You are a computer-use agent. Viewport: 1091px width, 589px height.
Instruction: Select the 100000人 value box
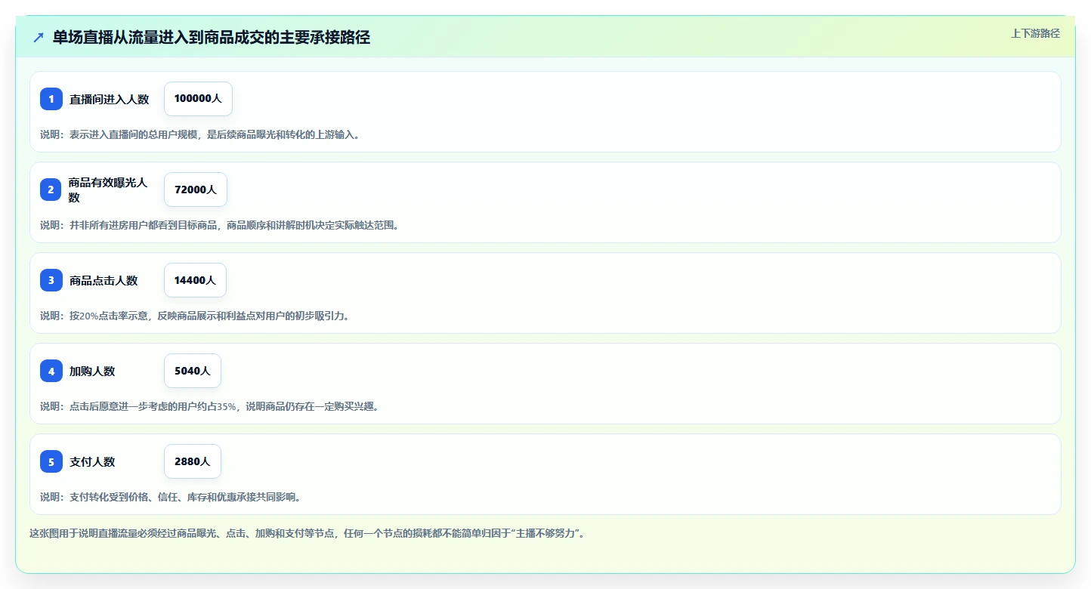[x=198, y=99]
